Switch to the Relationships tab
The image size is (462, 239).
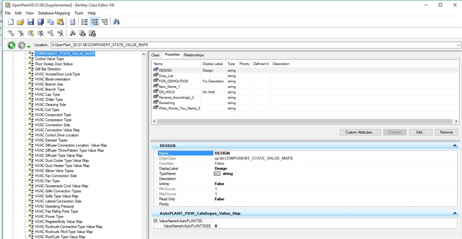click(x=193, y=55)
